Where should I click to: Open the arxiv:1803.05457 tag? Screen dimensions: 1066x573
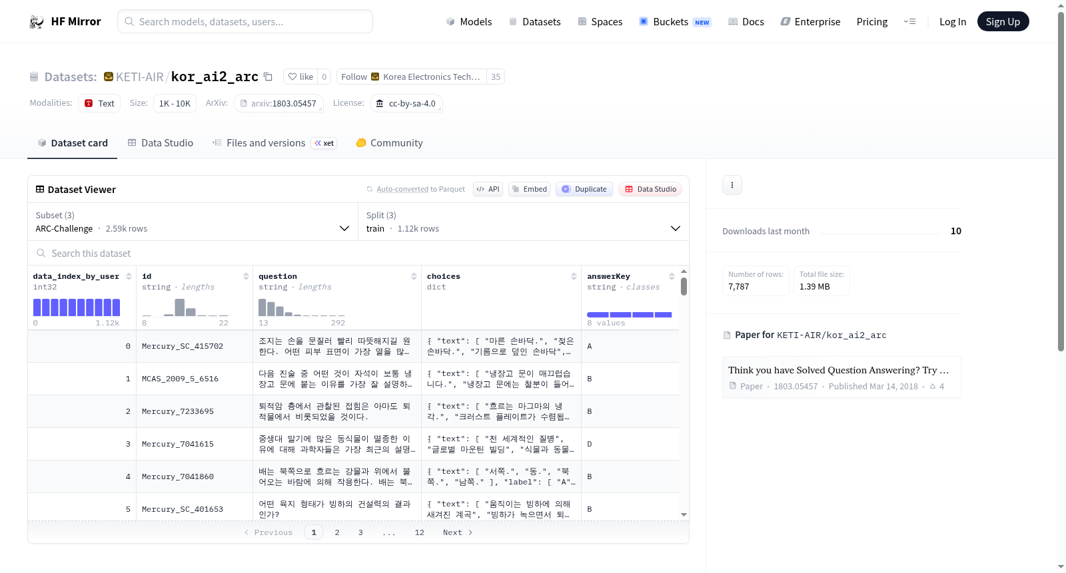pos(278,103)
